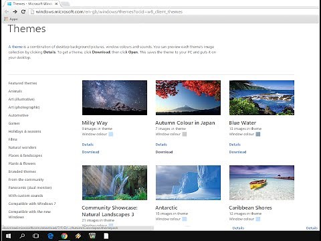Click Community Showcase waterfall thumbnail
The width and height of the screenshot is (321, 241).
point(114,183)
